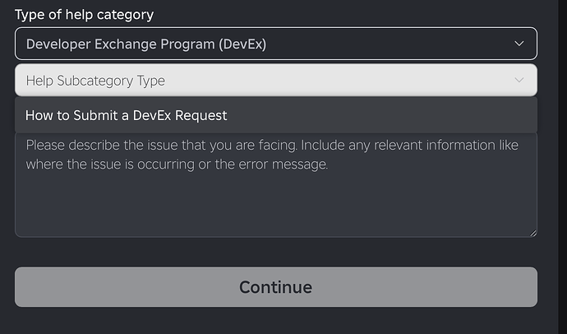Image resolution: width=567 pixels, height=334 pixels.
Task: Click the placeholder text about the error message
Action: [177, 165]
